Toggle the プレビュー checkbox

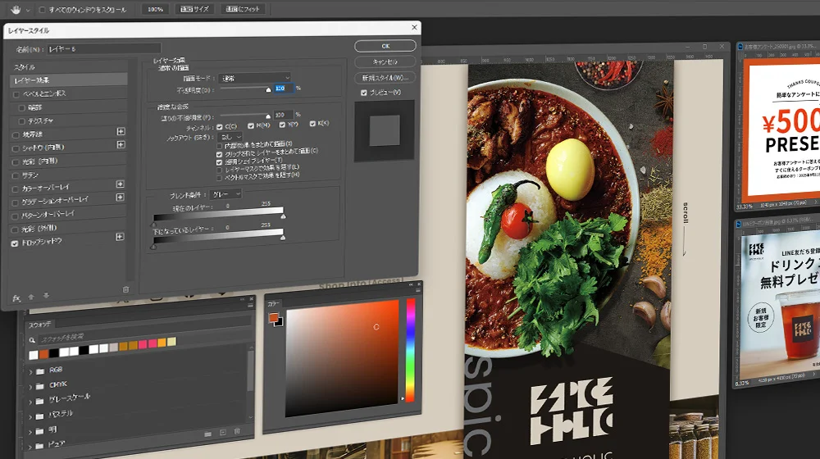(364, 93)
